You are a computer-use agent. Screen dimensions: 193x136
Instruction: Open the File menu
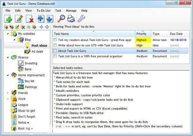coord(8,11)
